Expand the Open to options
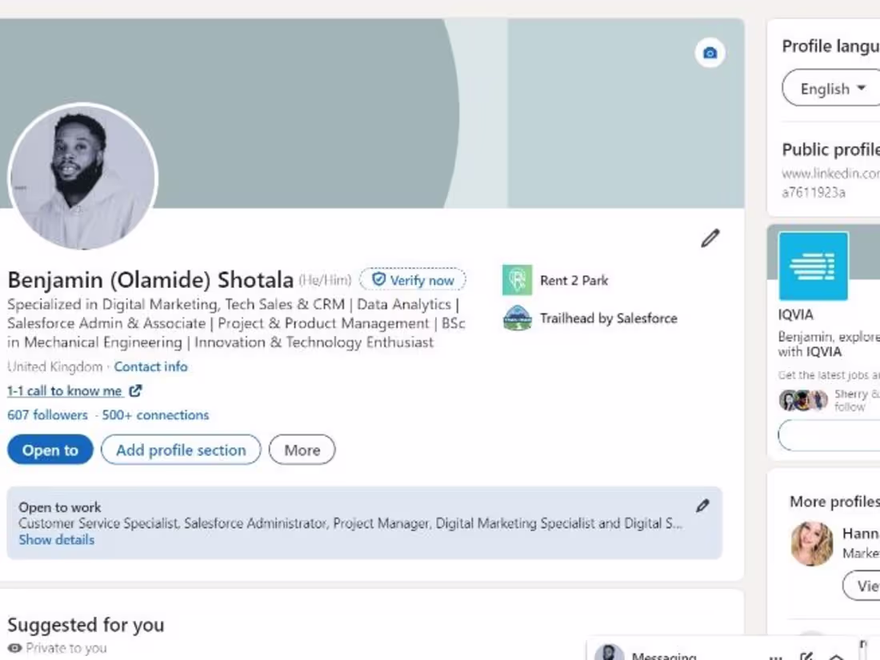 tap(50, 450)
